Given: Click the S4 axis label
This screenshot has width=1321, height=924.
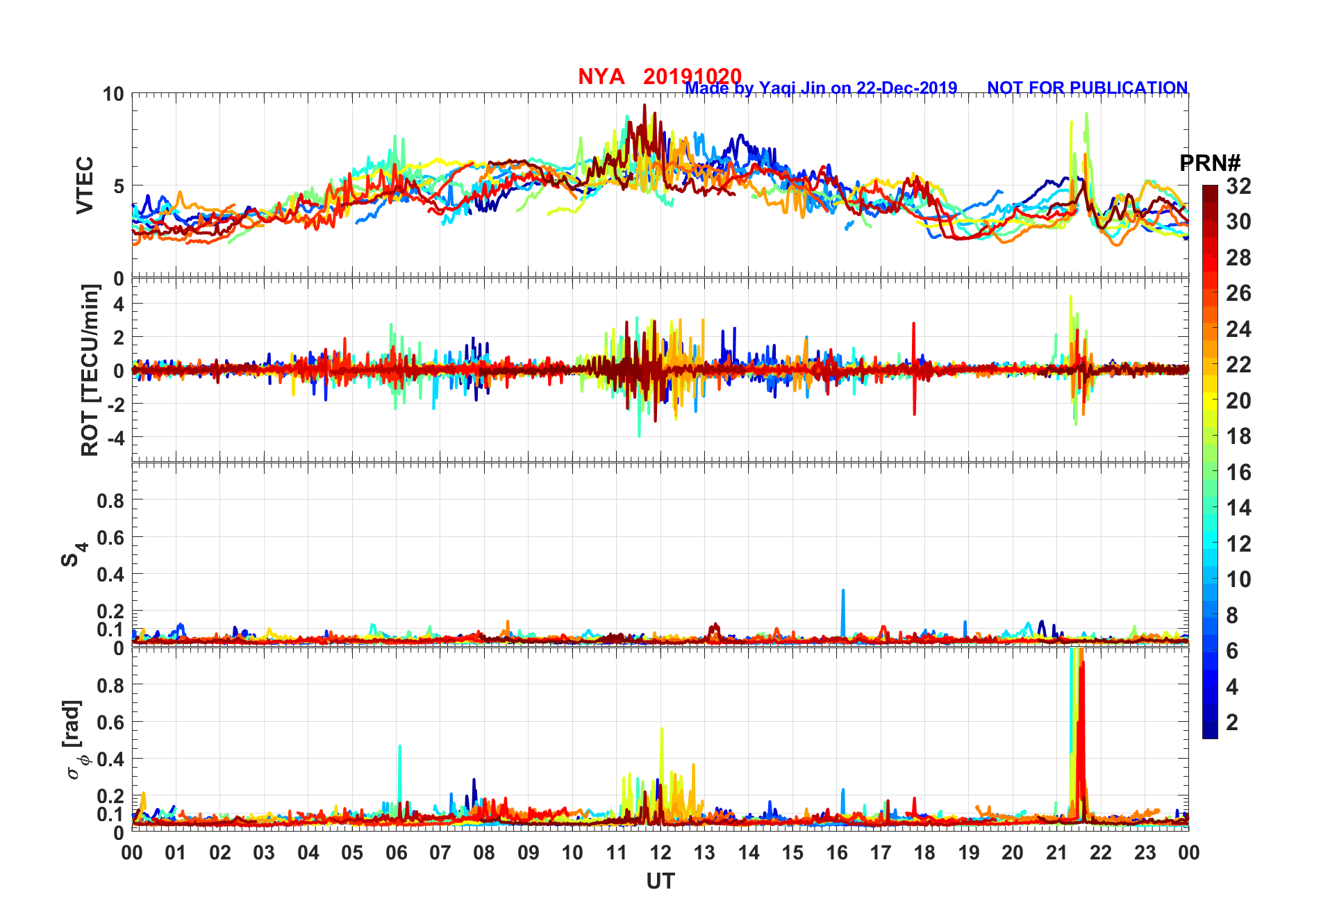Looking at the screenshot, I should tap(74, 555).
